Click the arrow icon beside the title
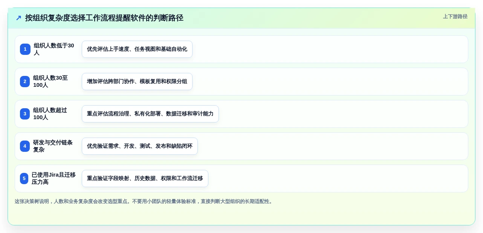Viewport: 483px width, 233px height. [18, 18]
